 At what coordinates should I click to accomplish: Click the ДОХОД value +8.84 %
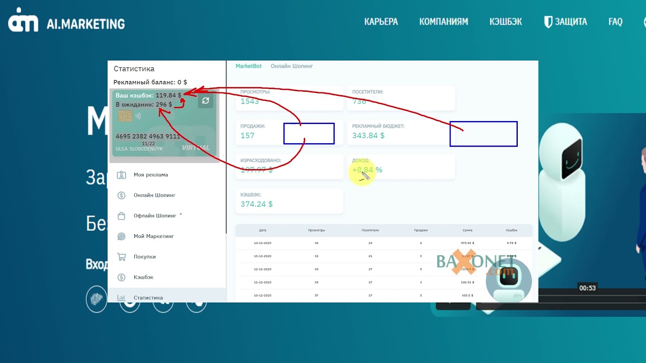pyautogui.click(x=367, y=170)
